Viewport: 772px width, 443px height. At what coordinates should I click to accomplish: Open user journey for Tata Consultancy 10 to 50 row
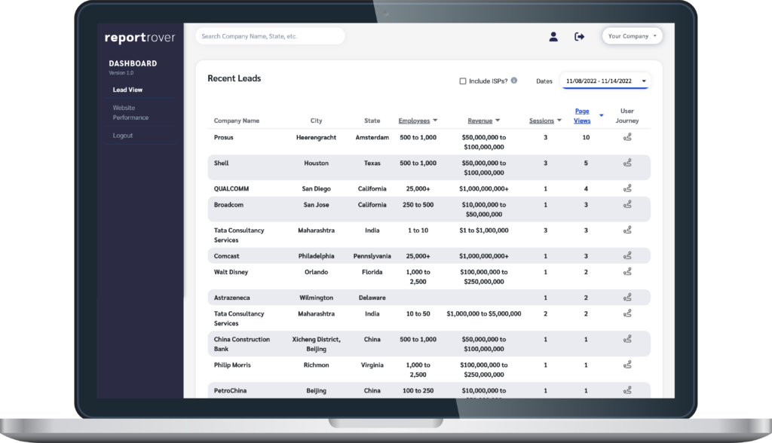tap(627, 313)
